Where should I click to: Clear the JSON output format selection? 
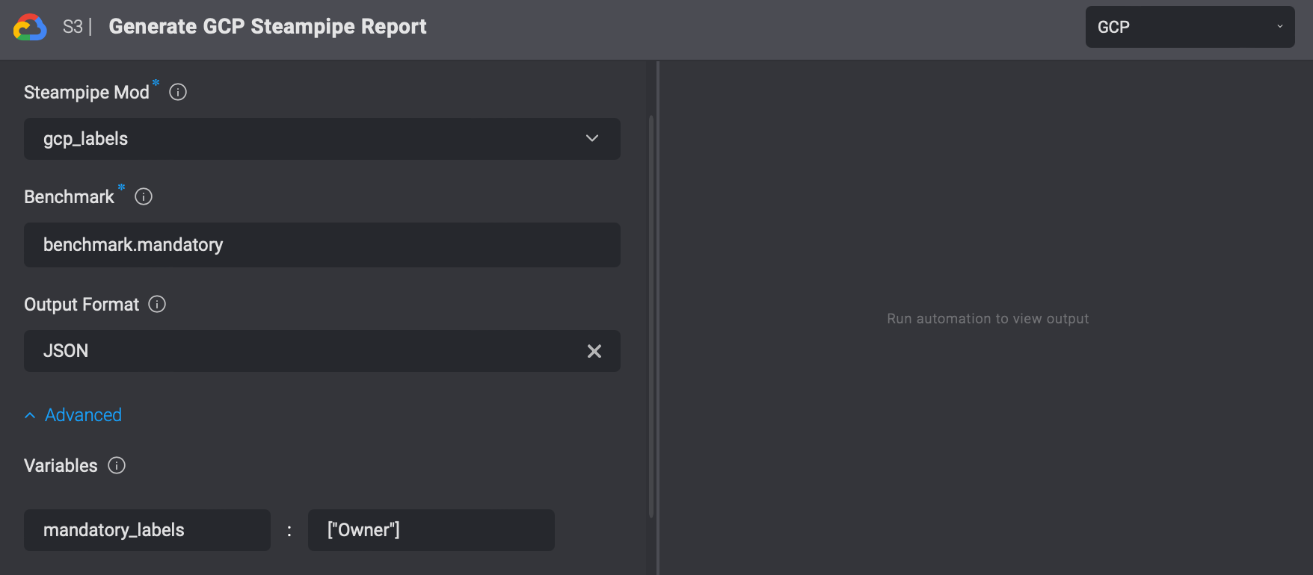(594, 351)
